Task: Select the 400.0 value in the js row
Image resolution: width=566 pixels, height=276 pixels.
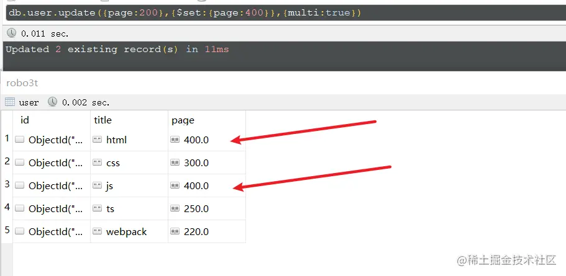Action: (196, 185)
